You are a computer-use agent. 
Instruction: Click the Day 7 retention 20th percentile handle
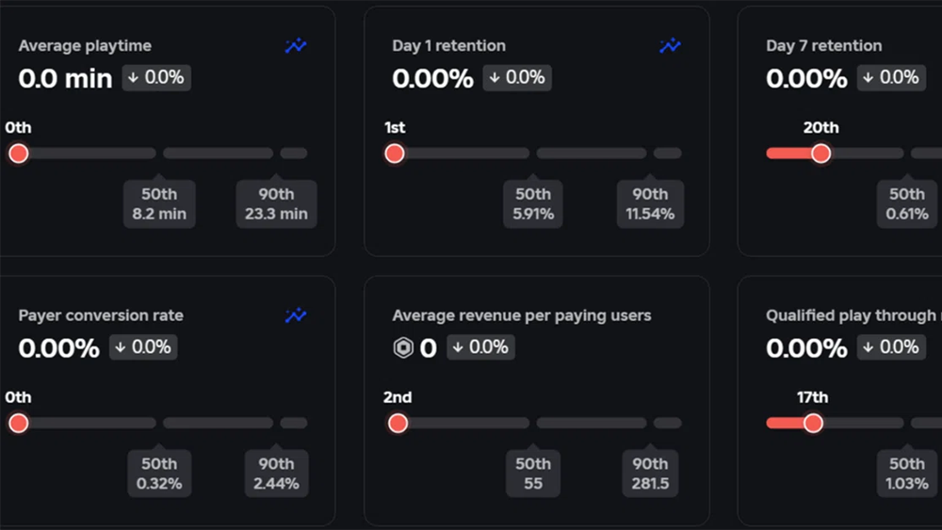pyautogui.click(x=820, y=153)
